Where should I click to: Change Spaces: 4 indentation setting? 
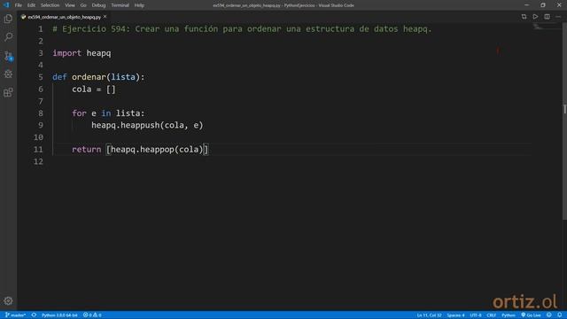(455, 315)
